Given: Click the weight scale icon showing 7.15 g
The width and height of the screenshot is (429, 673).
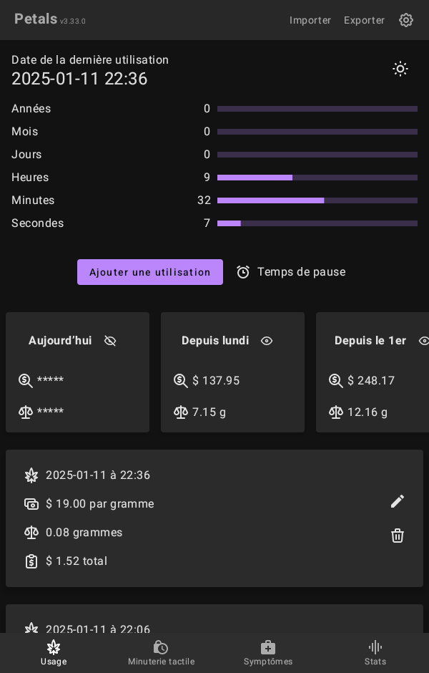Looking at the screenshot, I should [x=181, y=412].
